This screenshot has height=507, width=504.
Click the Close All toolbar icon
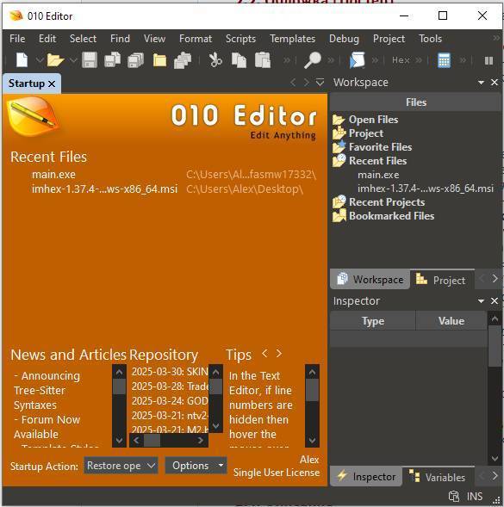pyautogui.click(x=183, y=60)
